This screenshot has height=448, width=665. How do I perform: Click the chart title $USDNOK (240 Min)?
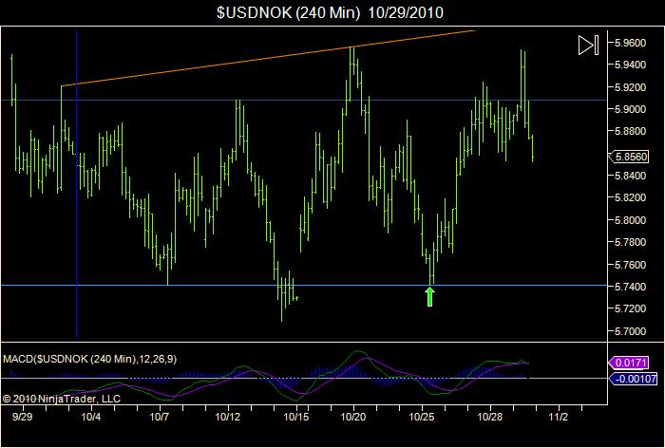[289, 12]
